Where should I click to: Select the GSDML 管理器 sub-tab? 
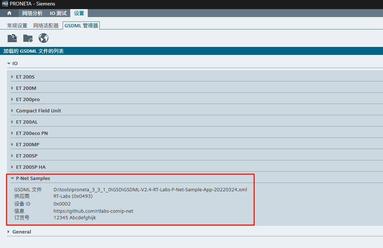click(81, 25)
